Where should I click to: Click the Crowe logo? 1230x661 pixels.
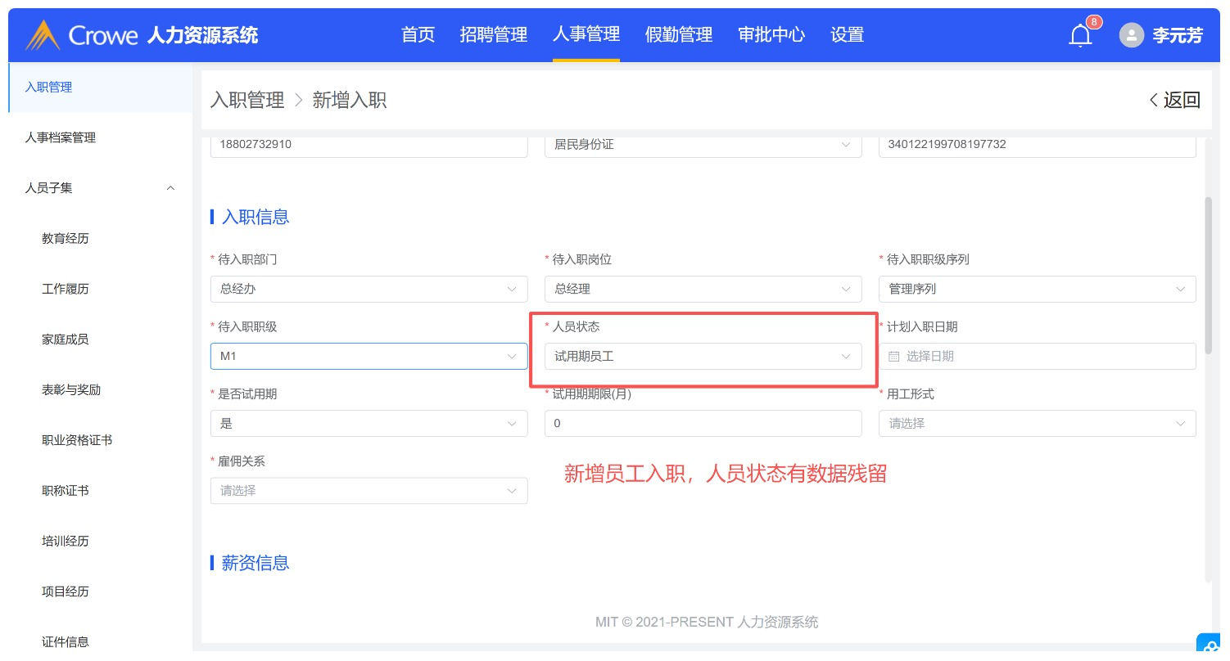point(43,35)
